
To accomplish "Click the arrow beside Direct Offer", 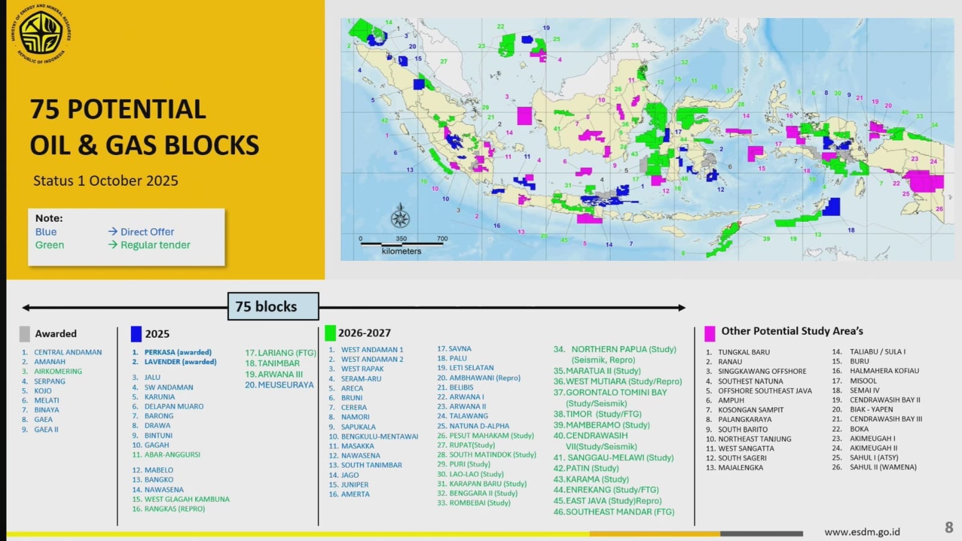I will coord(112,231).
